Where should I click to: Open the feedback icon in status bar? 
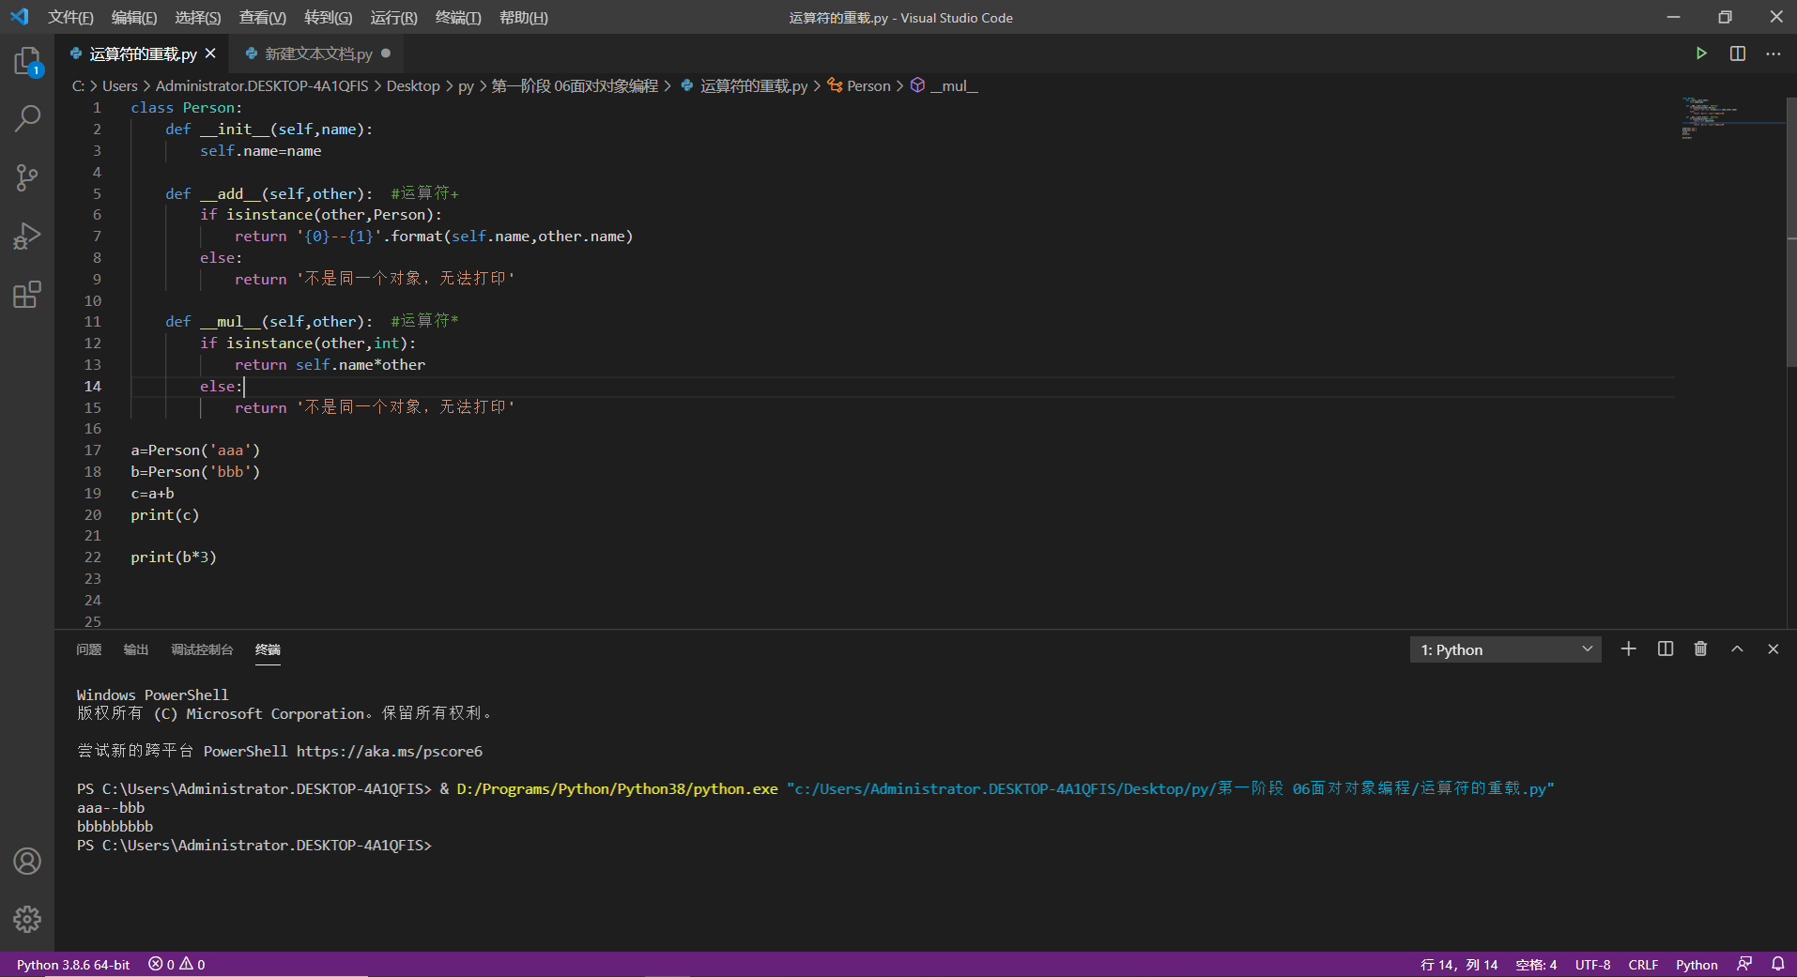click(1744, 964)
